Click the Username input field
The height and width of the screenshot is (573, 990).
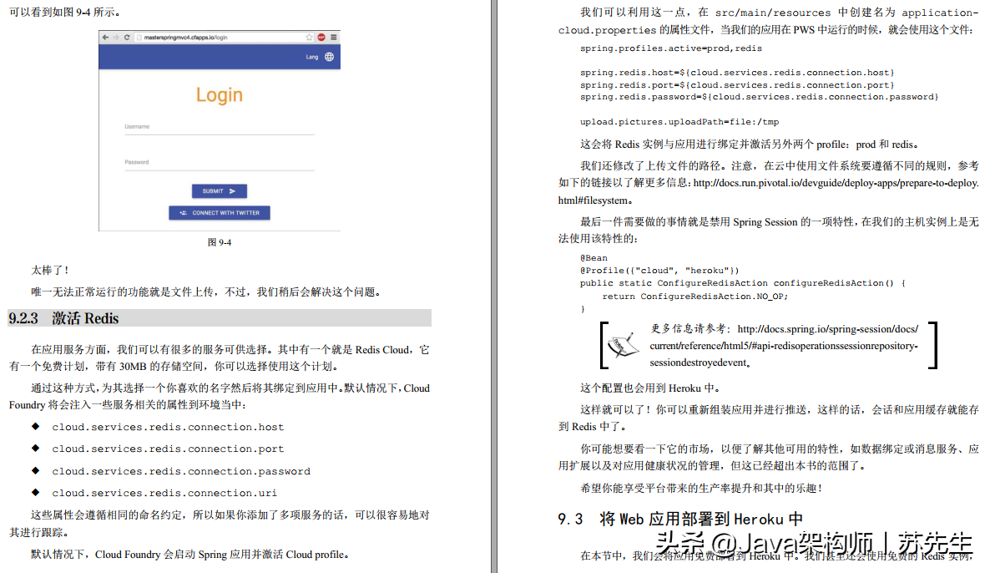219,128
